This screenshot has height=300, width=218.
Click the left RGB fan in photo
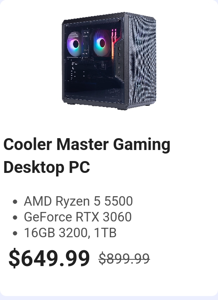tap(75, 44)
